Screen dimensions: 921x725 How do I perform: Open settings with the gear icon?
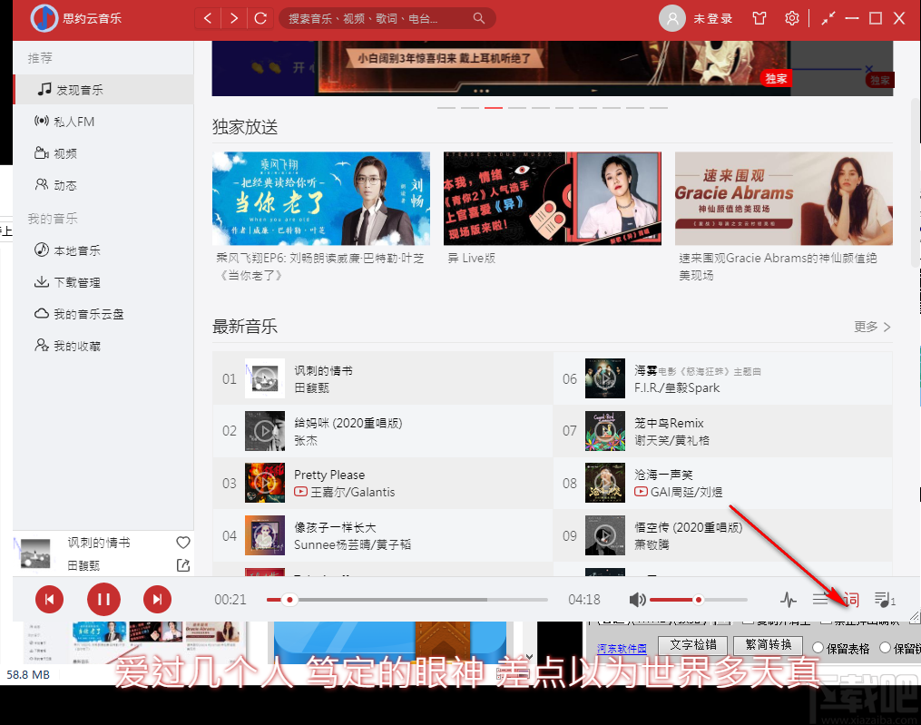(791, 17)
